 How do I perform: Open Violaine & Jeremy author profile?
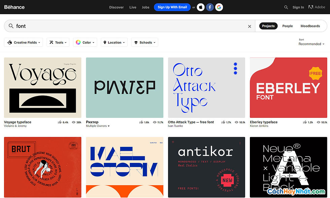click(15, 126)
